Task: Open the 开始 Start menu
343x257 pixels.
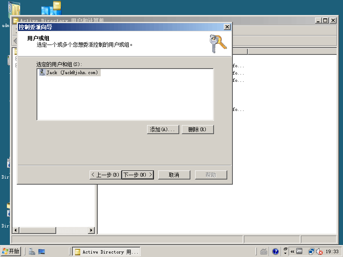Action: [11, 251]
